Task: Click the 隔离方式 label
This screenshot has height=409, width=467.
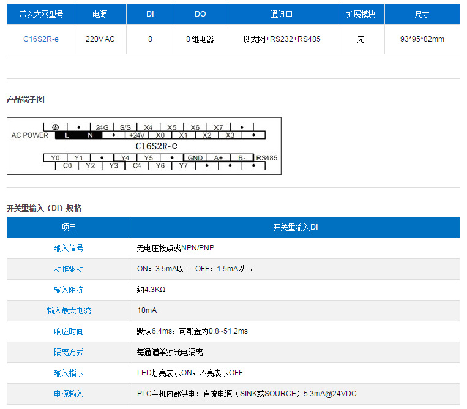Action: (x=69, y=352)
